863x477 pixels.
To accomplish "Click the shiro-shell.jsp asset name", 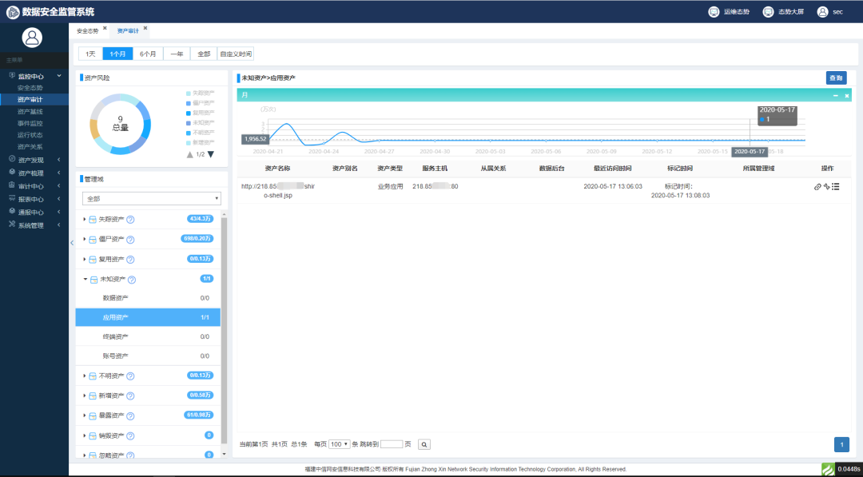I will [x=279, y=191].
